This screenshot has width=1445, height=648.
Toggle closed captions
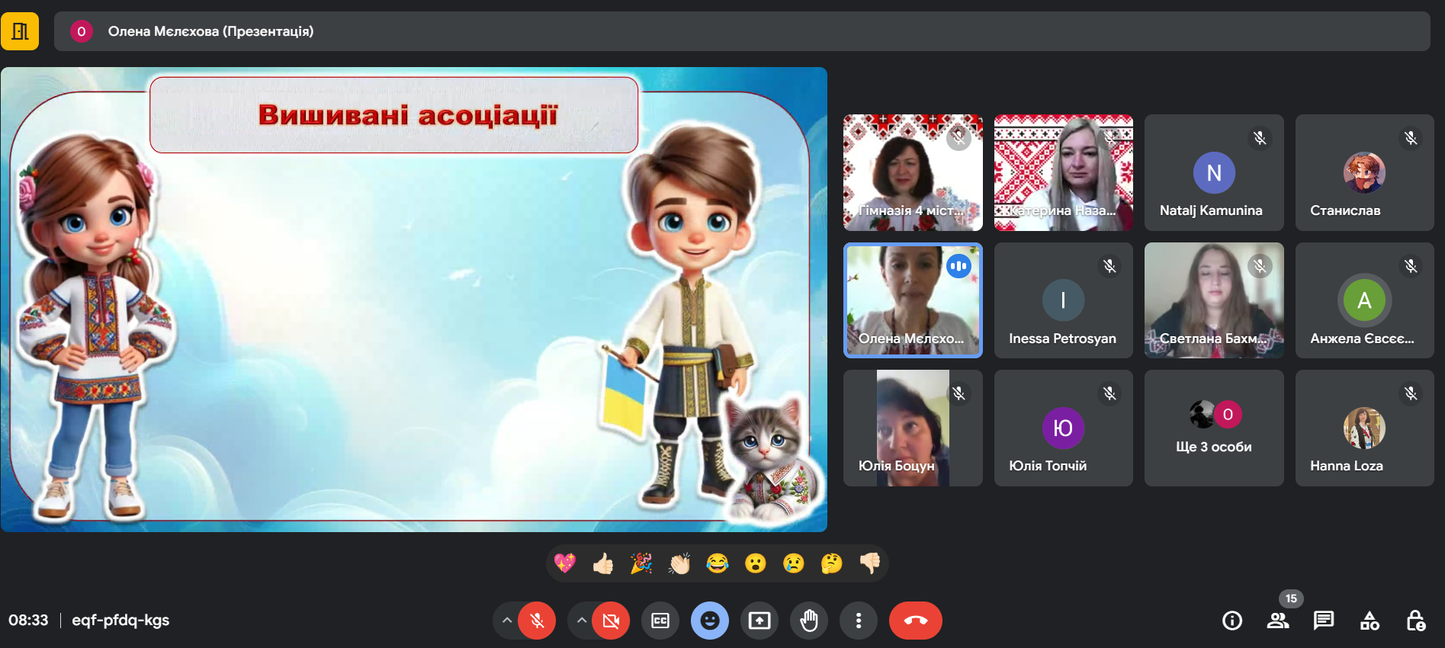pos(660,621)
